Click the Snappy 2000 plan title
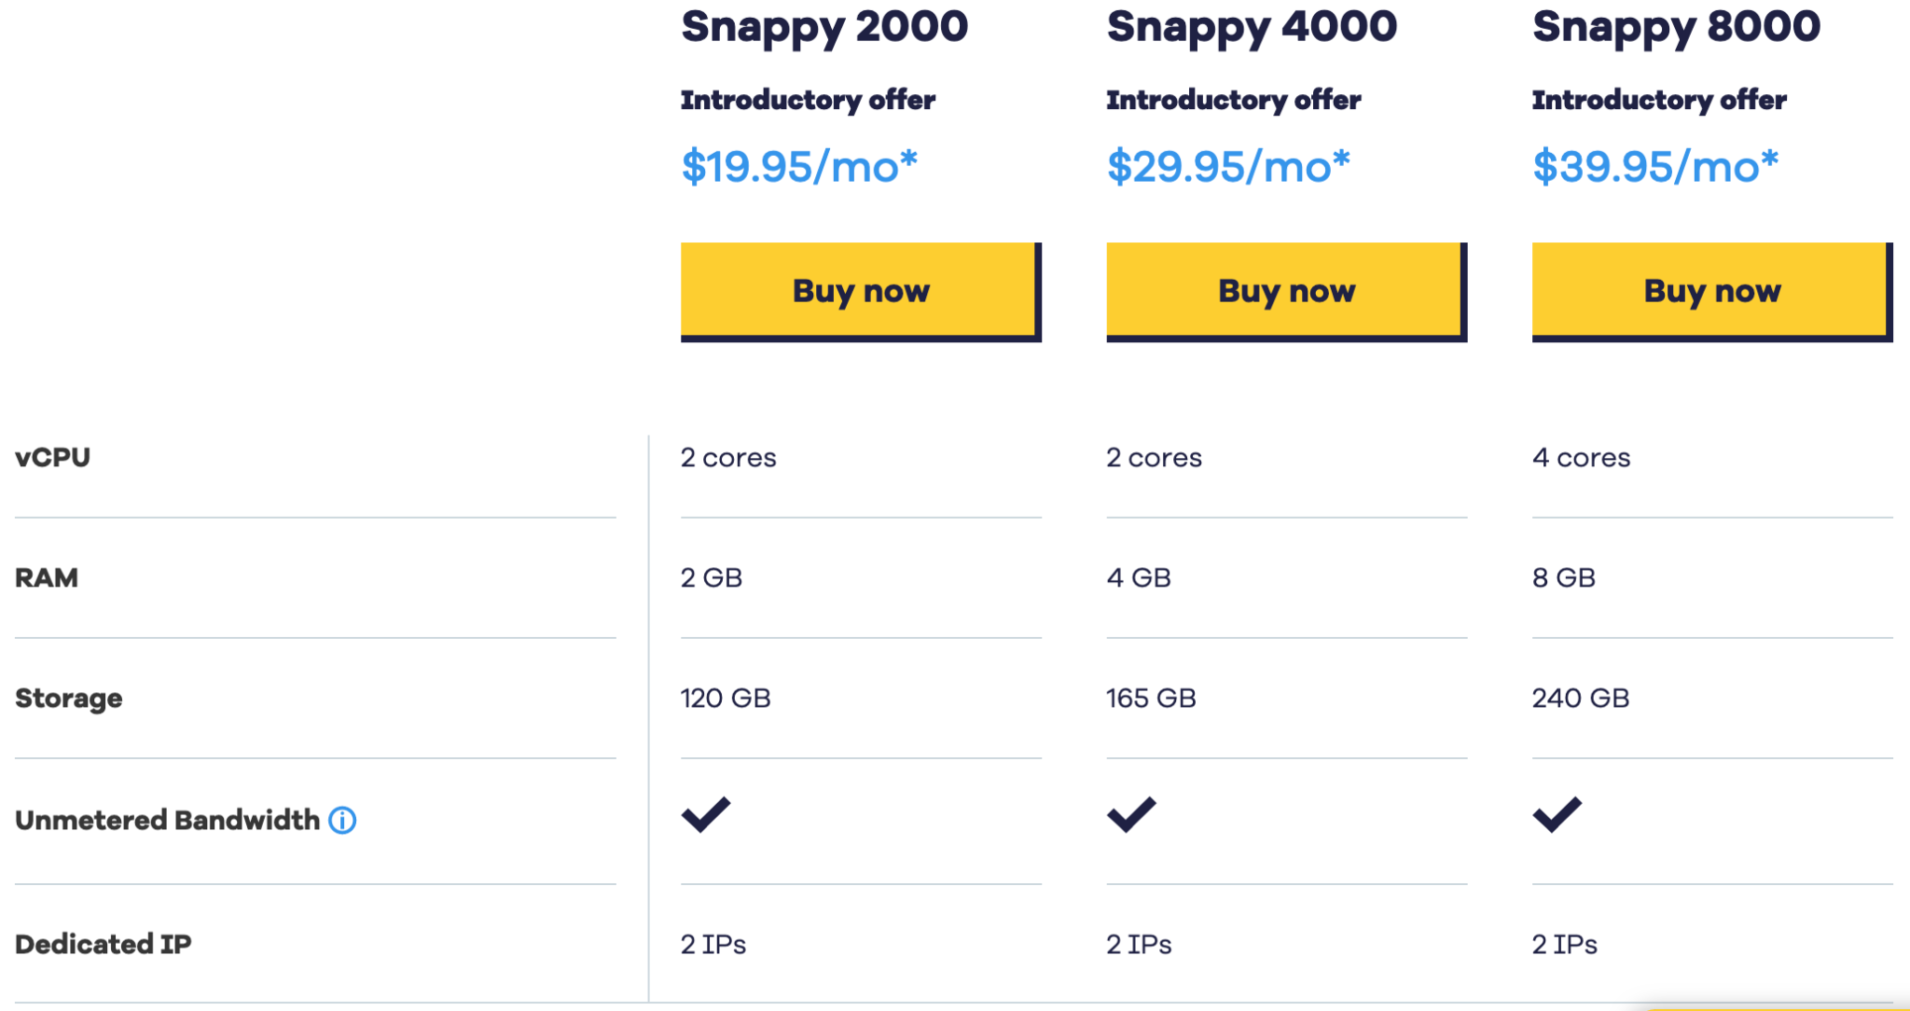Screen dimensions: 1910x1011 824,26
